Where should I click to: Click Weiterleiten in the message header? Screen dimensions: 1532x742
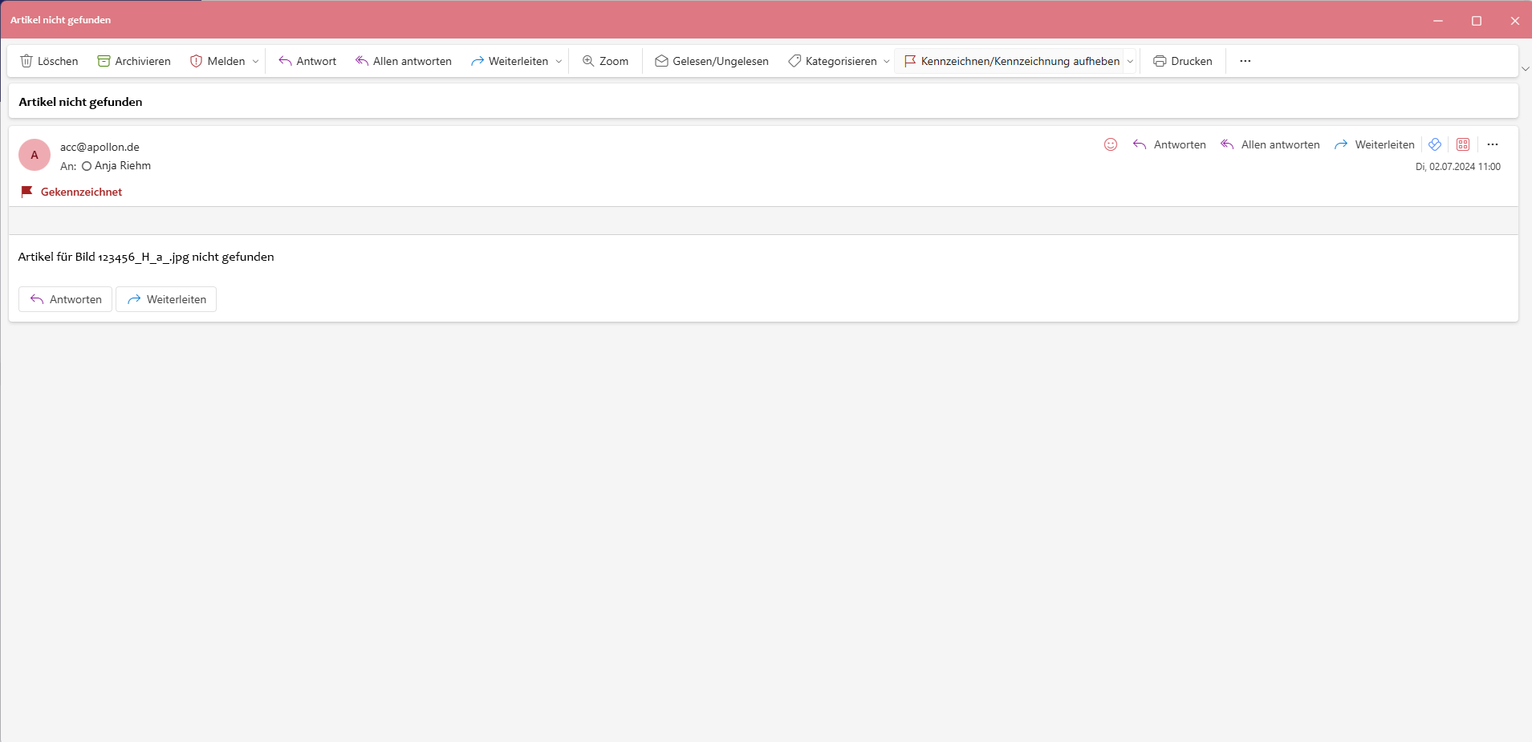(x=1375, y=144)
